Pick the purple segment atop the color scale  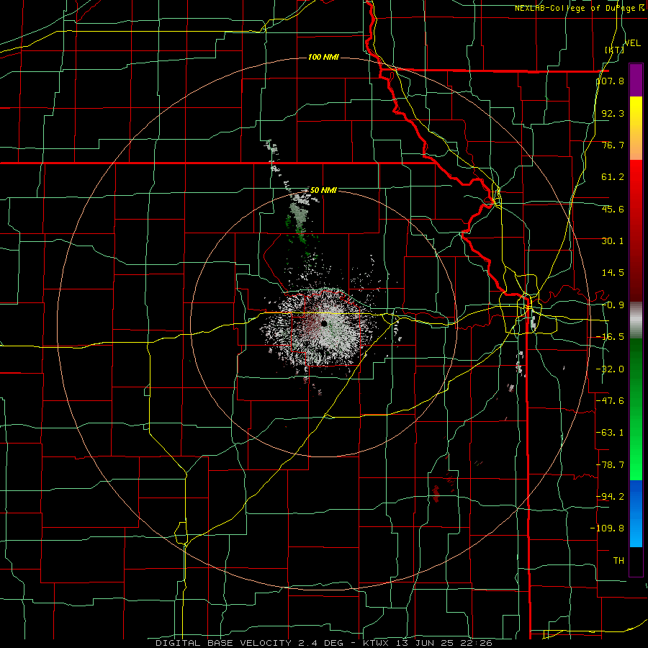click(636, 81)
